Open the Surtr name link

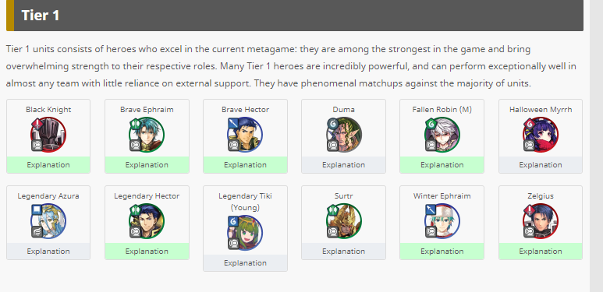coord(343,196)
